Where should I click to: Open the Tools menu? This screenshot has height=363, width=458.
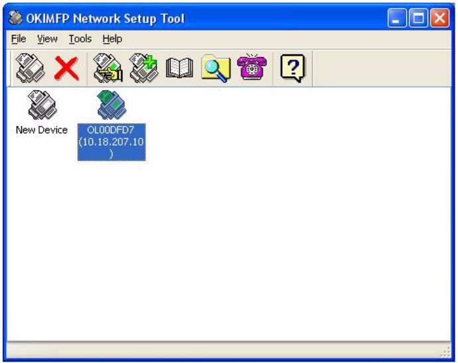click(80, 39)
